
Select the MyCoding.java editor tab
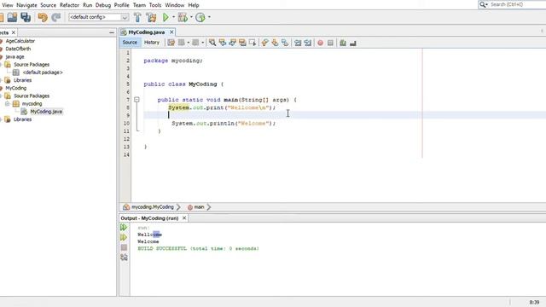(x=147, y=32)
